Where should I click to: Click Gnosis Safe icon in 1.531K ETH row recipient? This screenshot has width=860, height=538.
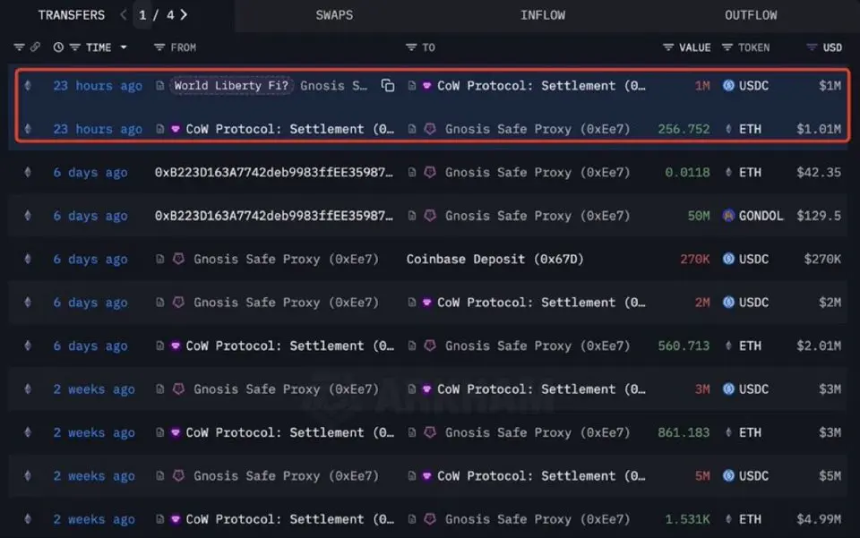[430, 519]
